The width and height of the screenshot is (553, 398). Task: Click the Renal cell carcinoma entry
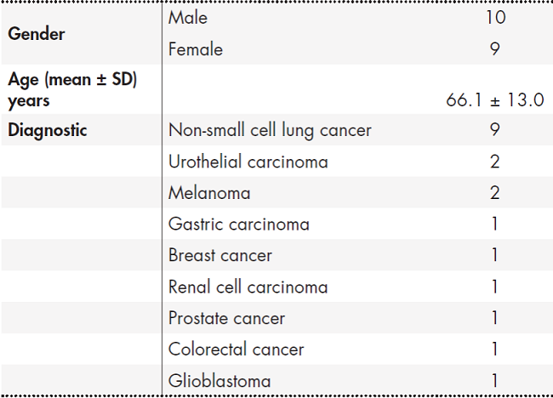pos(248,287)
